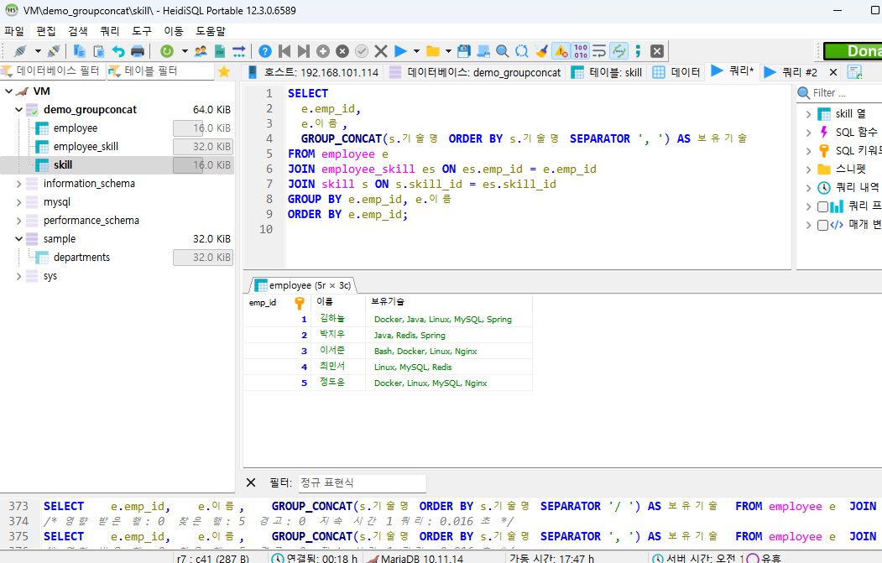
Task: Switch to the 데이터 tab
Action: pyautogui.click(x=676, y=72)
